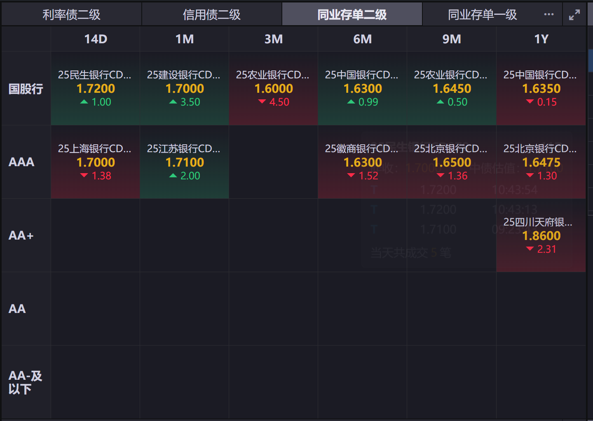Switch to the 利率债二级 tab
The width and height of the screenshot is (593, 421).
(72, 15)
